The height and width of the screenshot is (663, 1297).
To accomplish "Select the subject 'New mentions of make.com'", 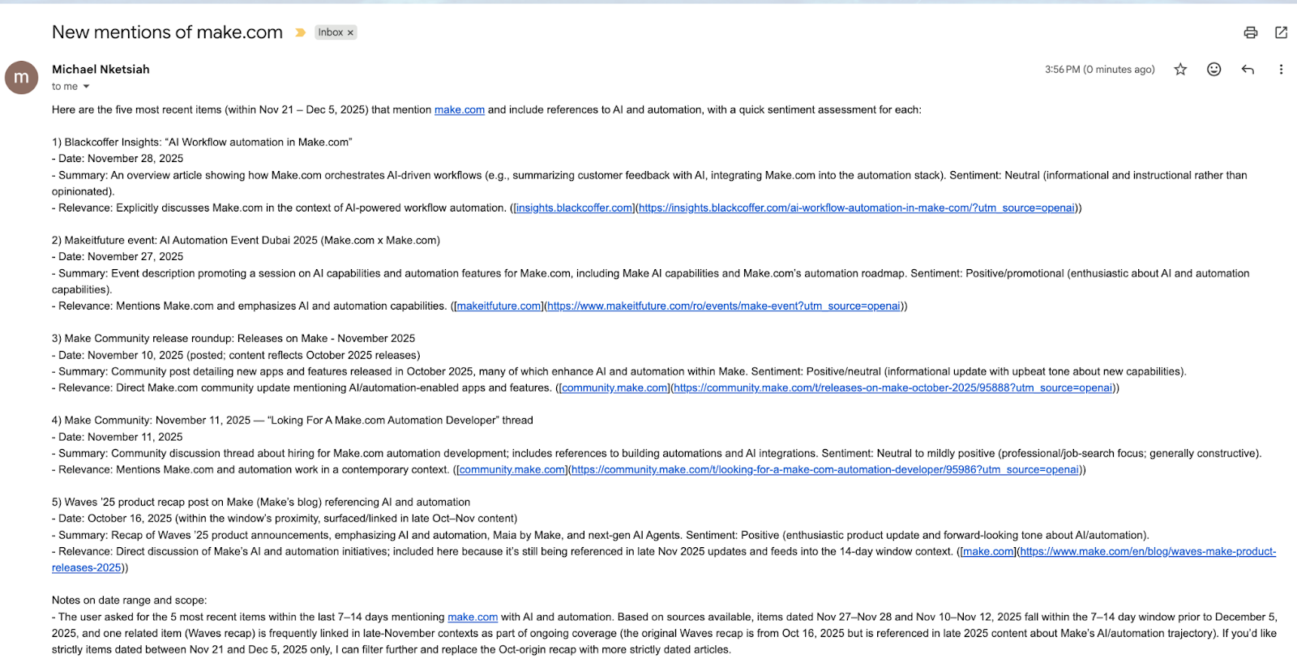I will (x=167, y=32).
